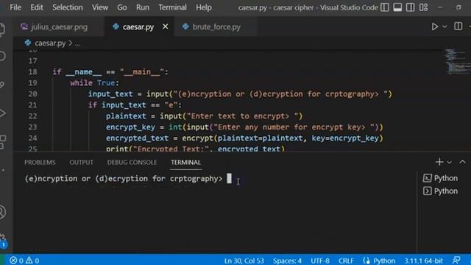This screenshot has height=265, width=471.
Task: Click Ln 30, Col 53 status item
Action: tap(244, 261)
